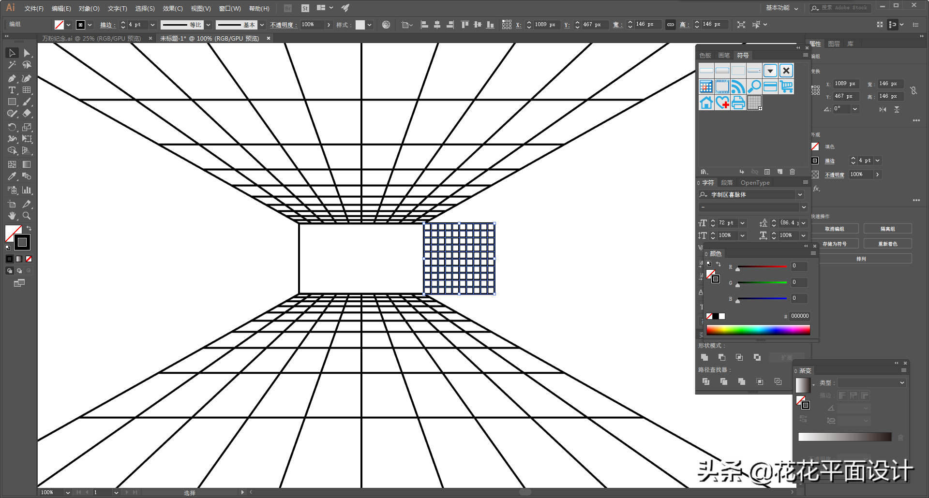Pick the Gradient tool in toolbox
Image resolution: width=929 pixels, height=498 pixels.
click(x=27, y=164)
